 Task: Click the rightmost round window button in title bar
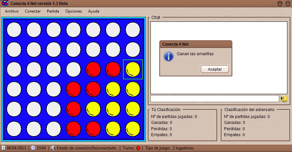click(288, 3)
